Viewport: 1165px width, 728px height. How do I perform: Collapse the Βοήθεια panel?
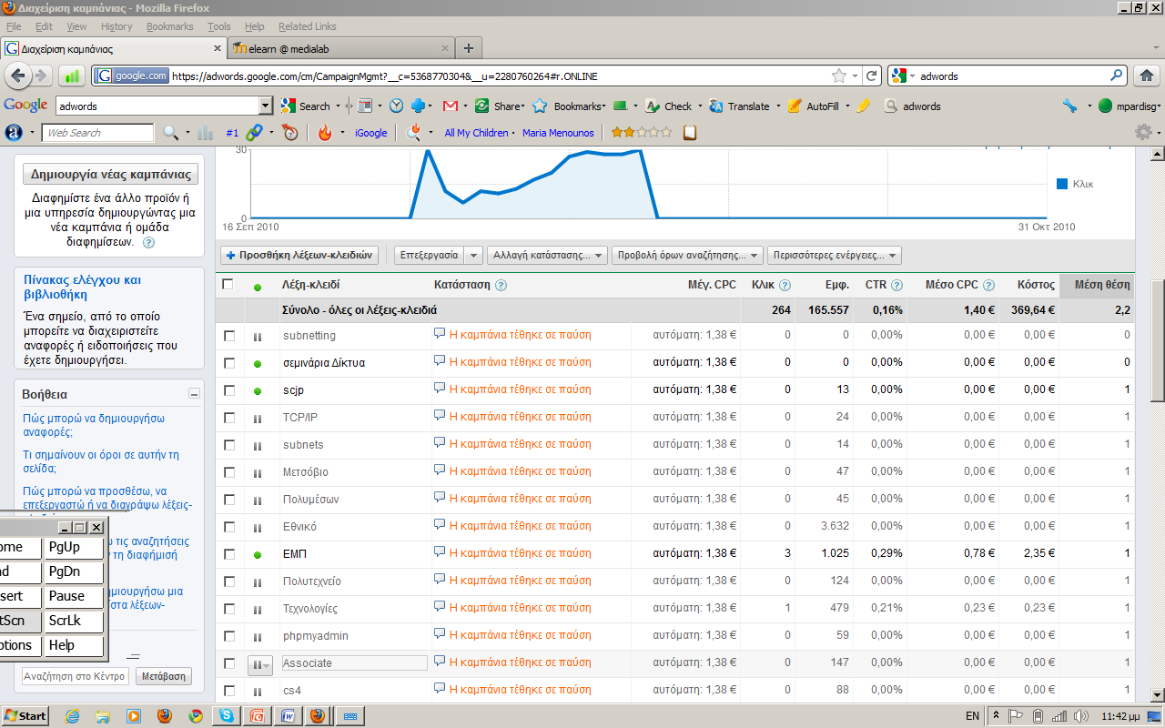click(194, 394)
